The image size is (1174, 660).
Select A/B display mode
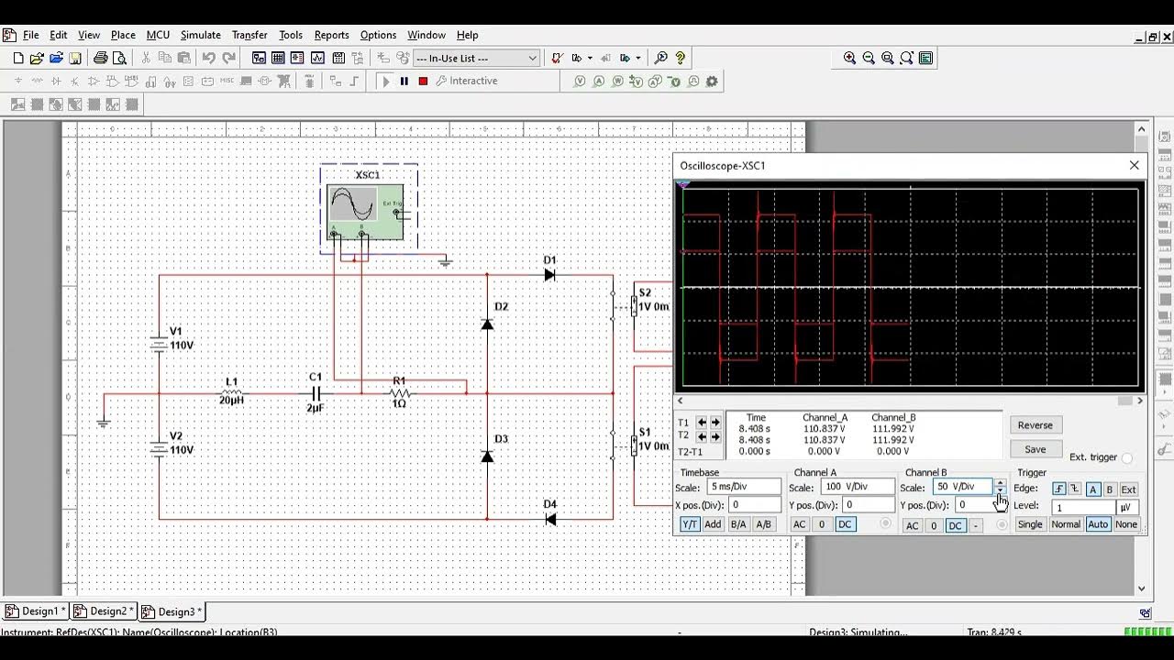pyautogui.click(x=763, y=524)
